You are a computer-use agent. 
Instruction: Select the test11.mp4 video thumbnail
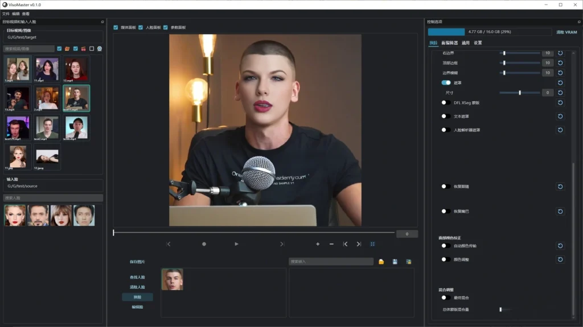tap(76, 98)
